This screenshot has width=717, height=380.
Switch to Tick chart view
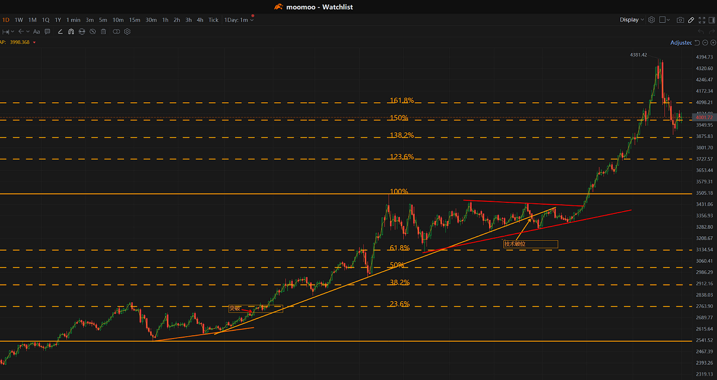tap(213, 20)
